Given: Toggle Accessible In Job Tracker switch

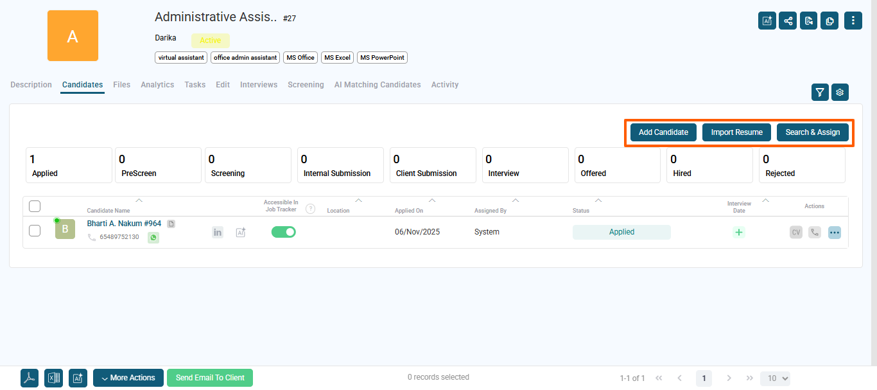Looking at the screenshot, I should point(284,232).
